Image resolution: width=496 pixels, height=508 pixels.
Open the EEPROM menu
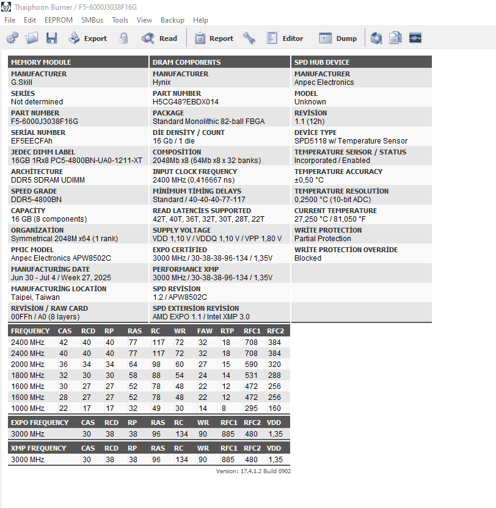point(59,20)
